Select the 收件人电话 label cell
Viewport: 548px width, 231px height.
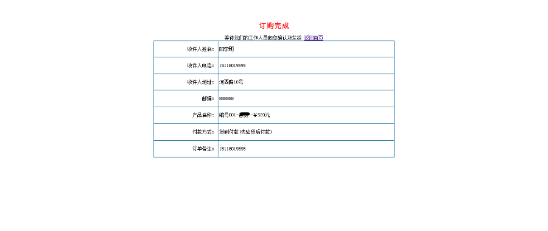pyautogui.click(x=186, y=65)
